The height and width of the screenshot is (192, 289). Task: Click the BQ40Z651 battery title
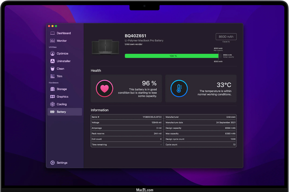click(x=135, y=36)
